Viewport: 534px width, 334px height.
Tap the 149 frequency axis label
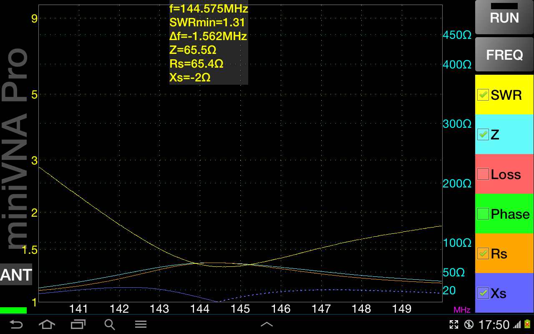point(402,309)
